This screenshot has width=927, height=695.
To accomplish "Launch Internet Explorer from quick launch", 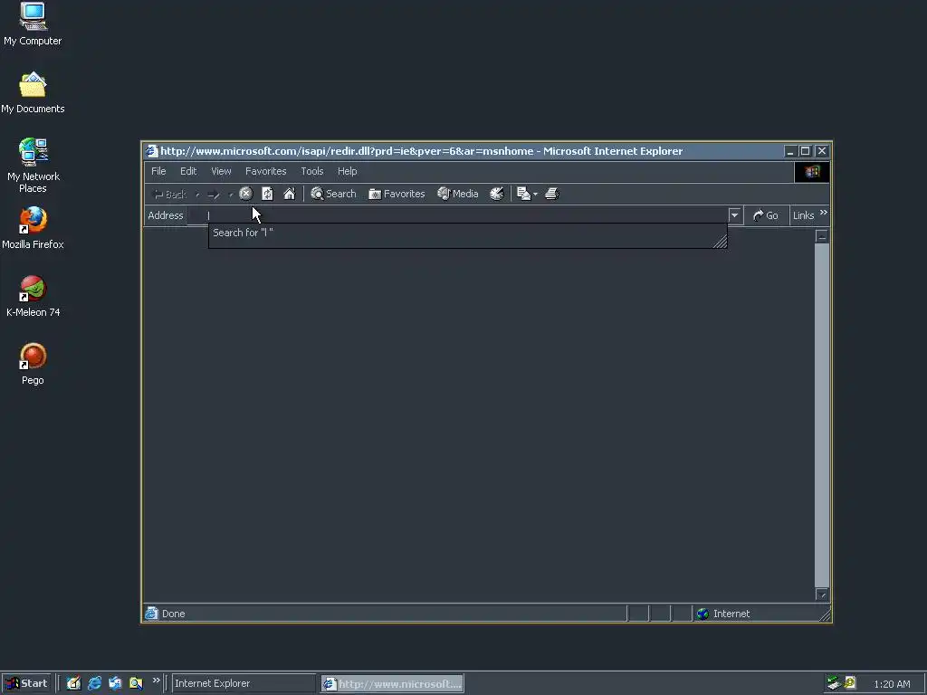I will click(x=94, y=683).
